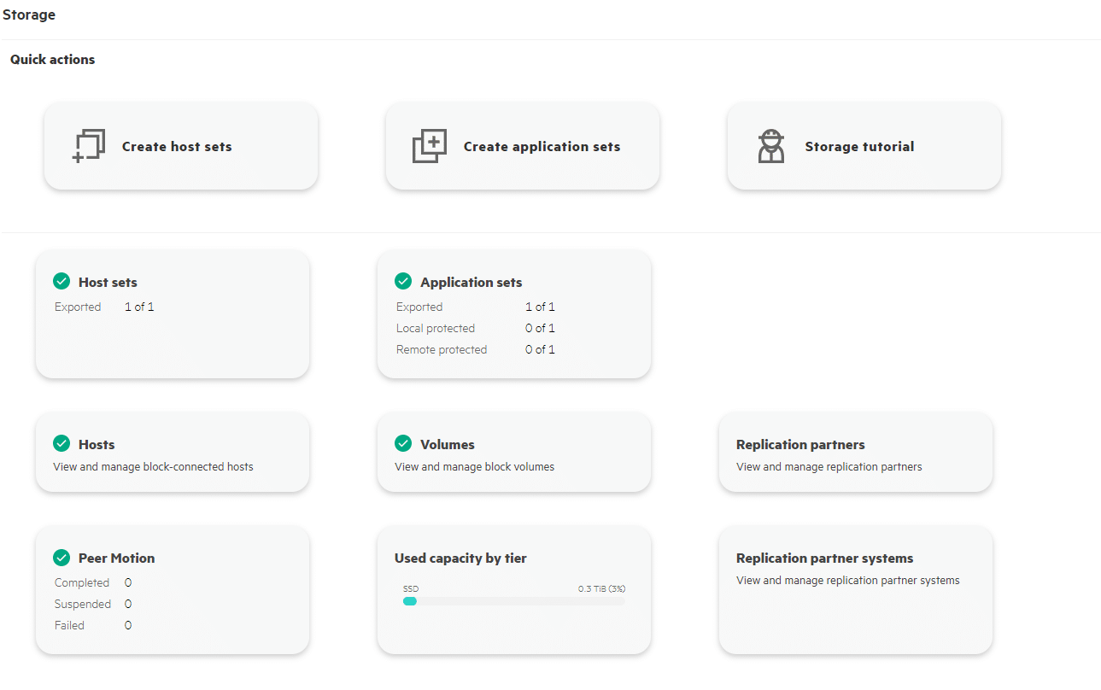Click the green check icon on Volumes card
The image size is (1101, 690).
(402, 443)
